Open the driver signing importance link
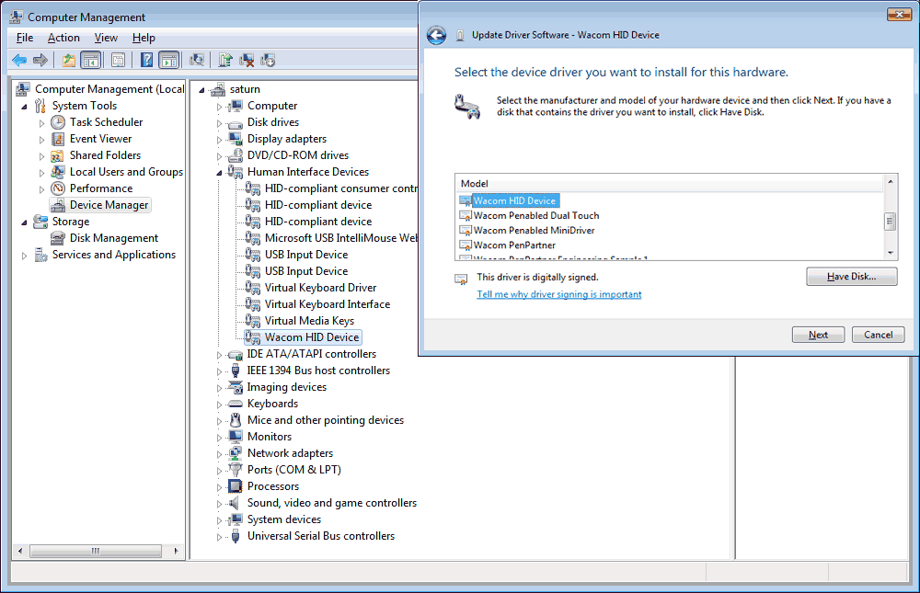 tap(558, 294)
